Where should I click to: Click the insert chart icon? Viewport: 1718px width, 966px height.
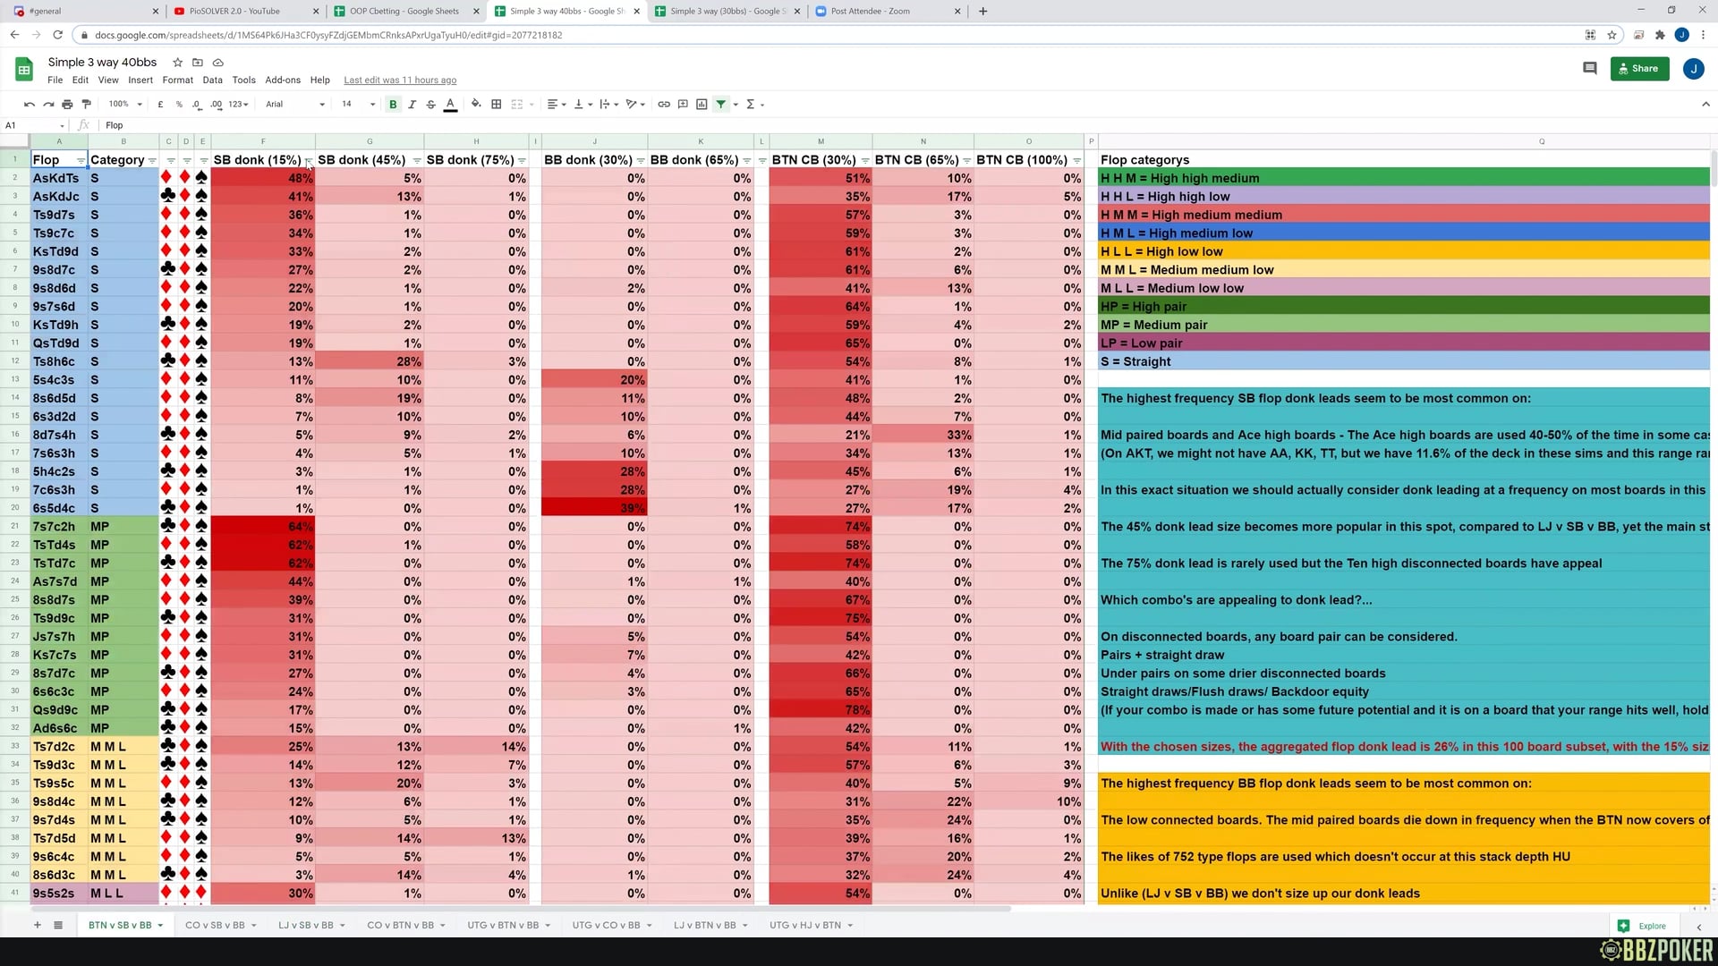pos(702,105)
